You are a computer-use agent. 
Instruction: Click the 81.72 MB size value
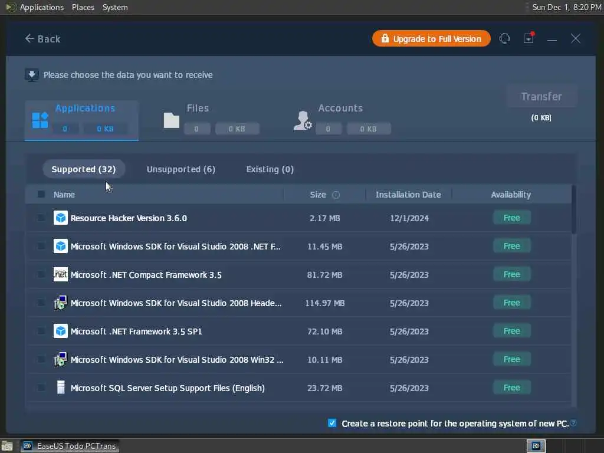(x=325, y=275)
